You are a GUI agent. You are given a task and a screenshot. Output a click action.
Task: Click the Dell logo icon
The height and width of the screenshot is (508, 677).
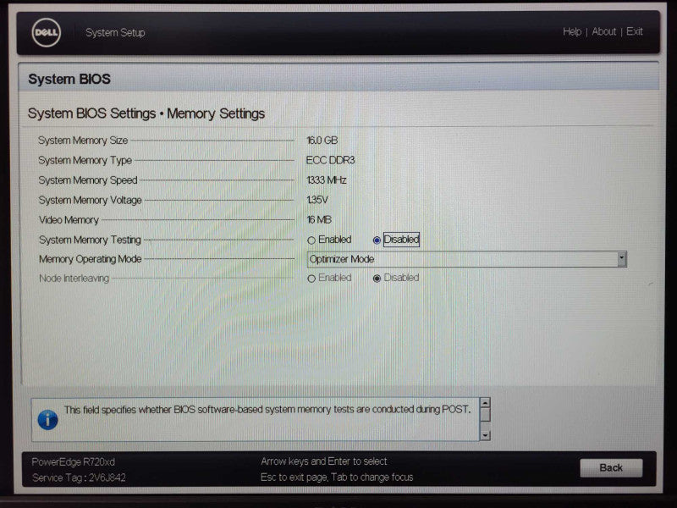[x=47, y=33]
